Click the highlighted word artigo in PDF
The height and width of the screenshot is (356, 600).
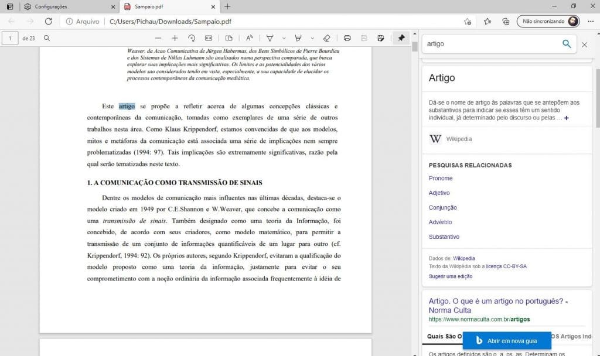point(127,107)
